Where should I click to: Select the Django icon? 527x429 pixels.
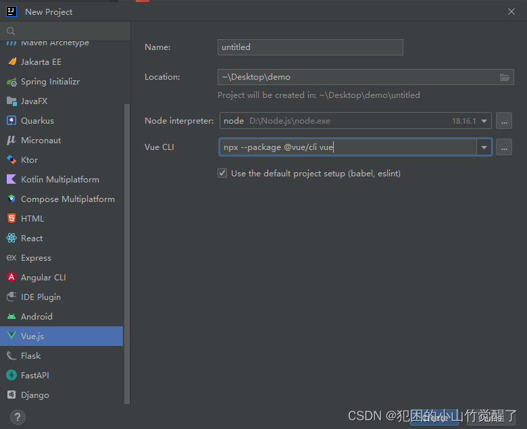coord(11,395)
